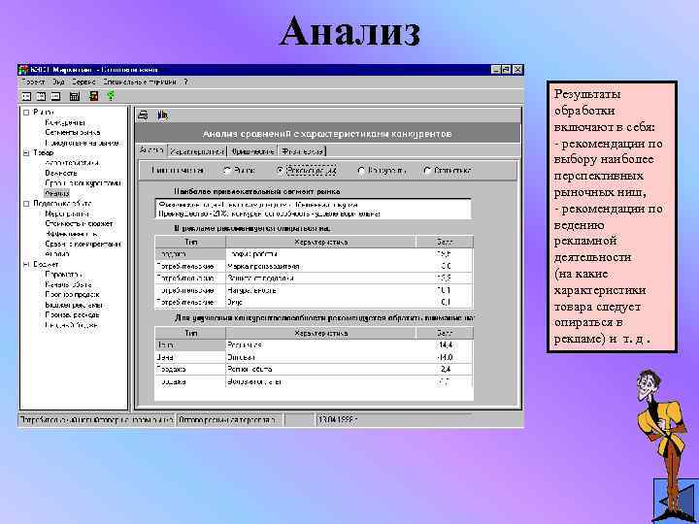This screenshot has height=524, width=699.
Task: Select Конкуренты in the tree under Рынок
Action: [x=65, y=122]
